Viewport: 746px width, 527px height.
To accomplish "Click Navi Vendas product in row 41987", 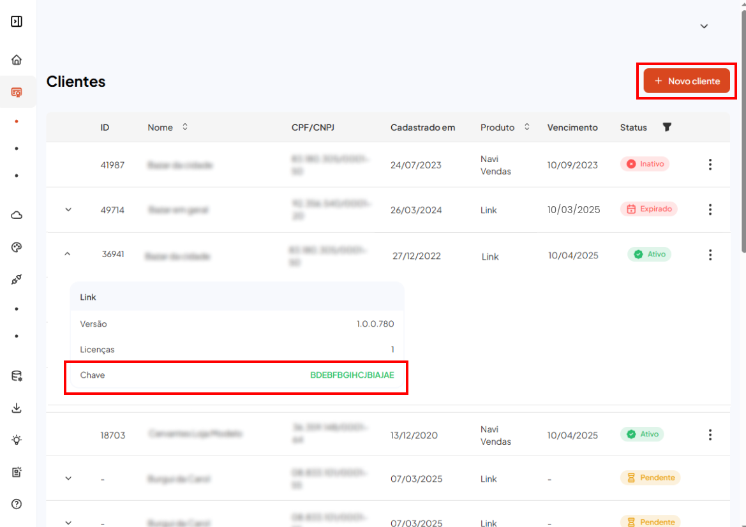I will pos(496,165).
